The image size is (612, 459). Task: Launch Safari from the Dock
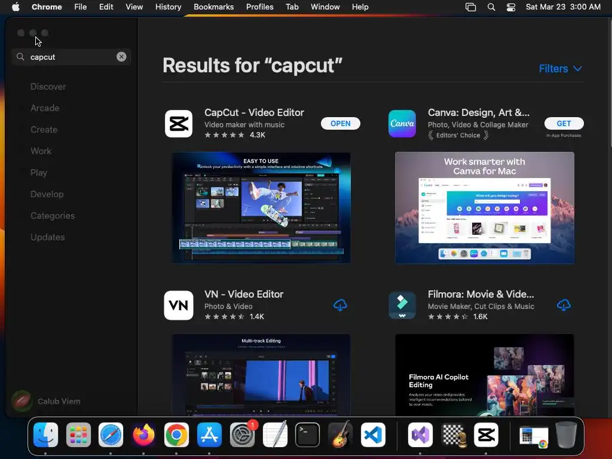(111, 435)
